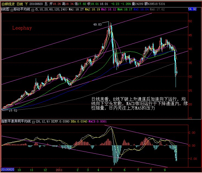Collapse the box after 移动平均线 label
Viewport: 202px width, 173px height.
pos(33,9)
